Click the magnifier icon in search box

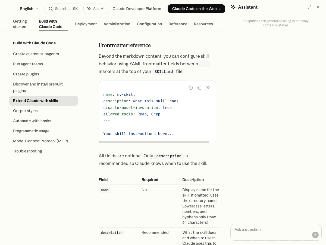[x=51, y=9]
